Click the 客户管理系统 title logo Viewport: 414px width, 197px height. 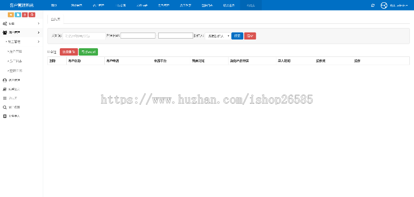[22, 5]
